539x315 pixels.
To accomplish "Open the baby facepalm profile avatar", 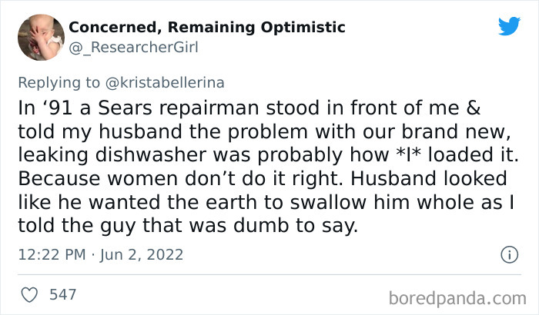I will click(41, 37).
